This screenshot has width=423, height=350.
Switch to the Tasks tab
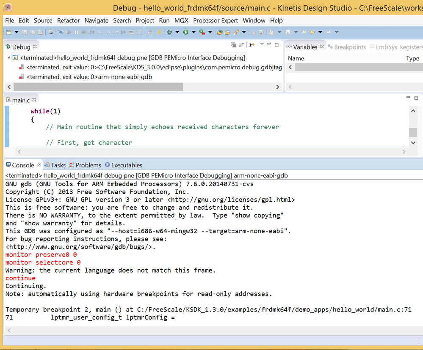tap(55, 165)
